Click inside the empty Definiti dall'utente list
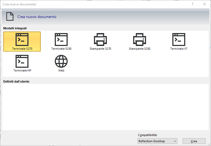211x146 pixels. click(x=105, y=107)
